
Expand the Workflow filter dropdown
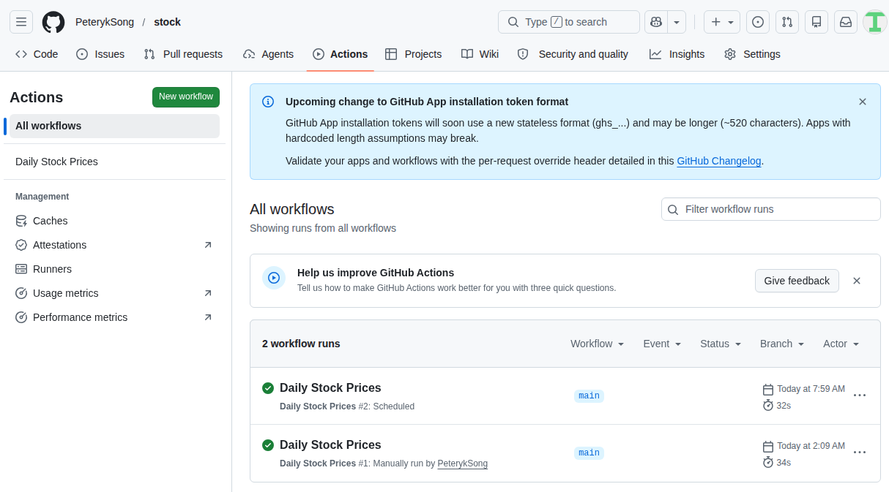coord(598,344)
